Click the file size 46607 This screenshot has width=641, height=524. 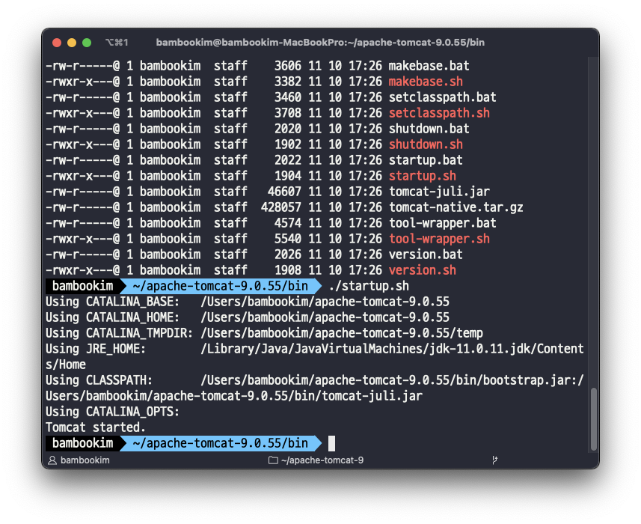coord(284,192)
